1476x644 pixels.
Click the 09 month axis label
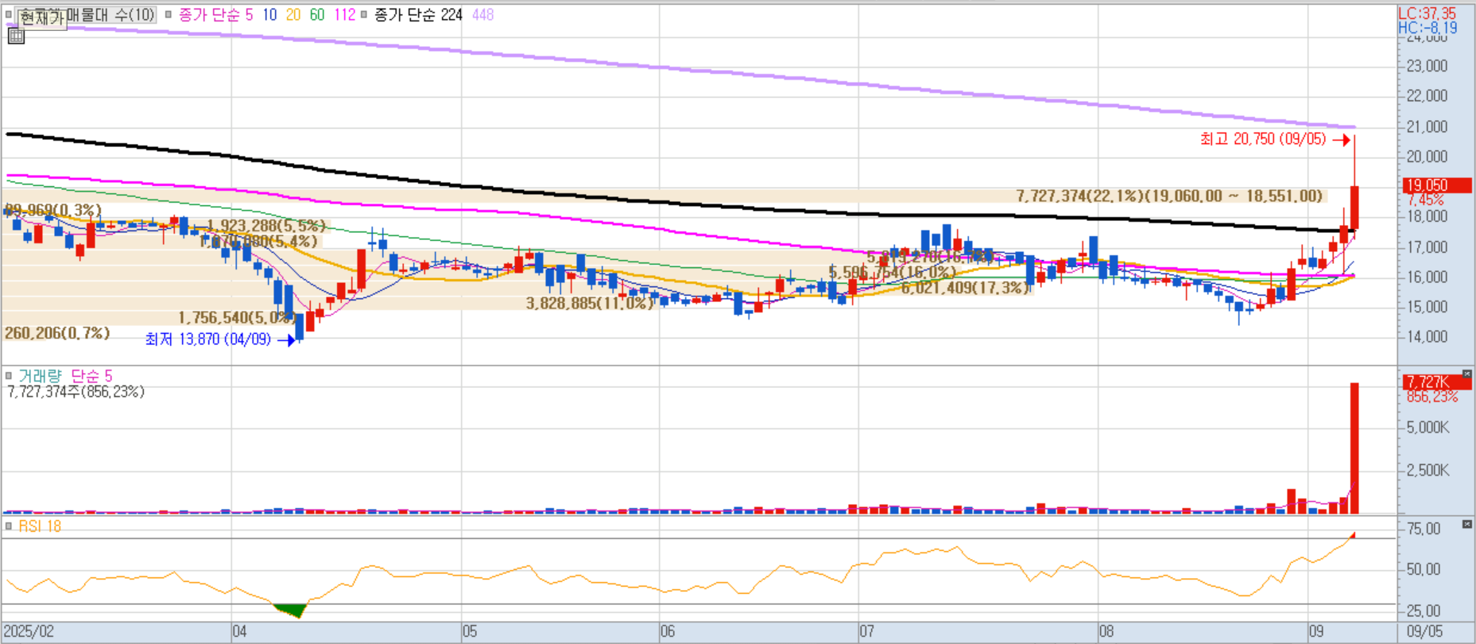[1316, 631]
